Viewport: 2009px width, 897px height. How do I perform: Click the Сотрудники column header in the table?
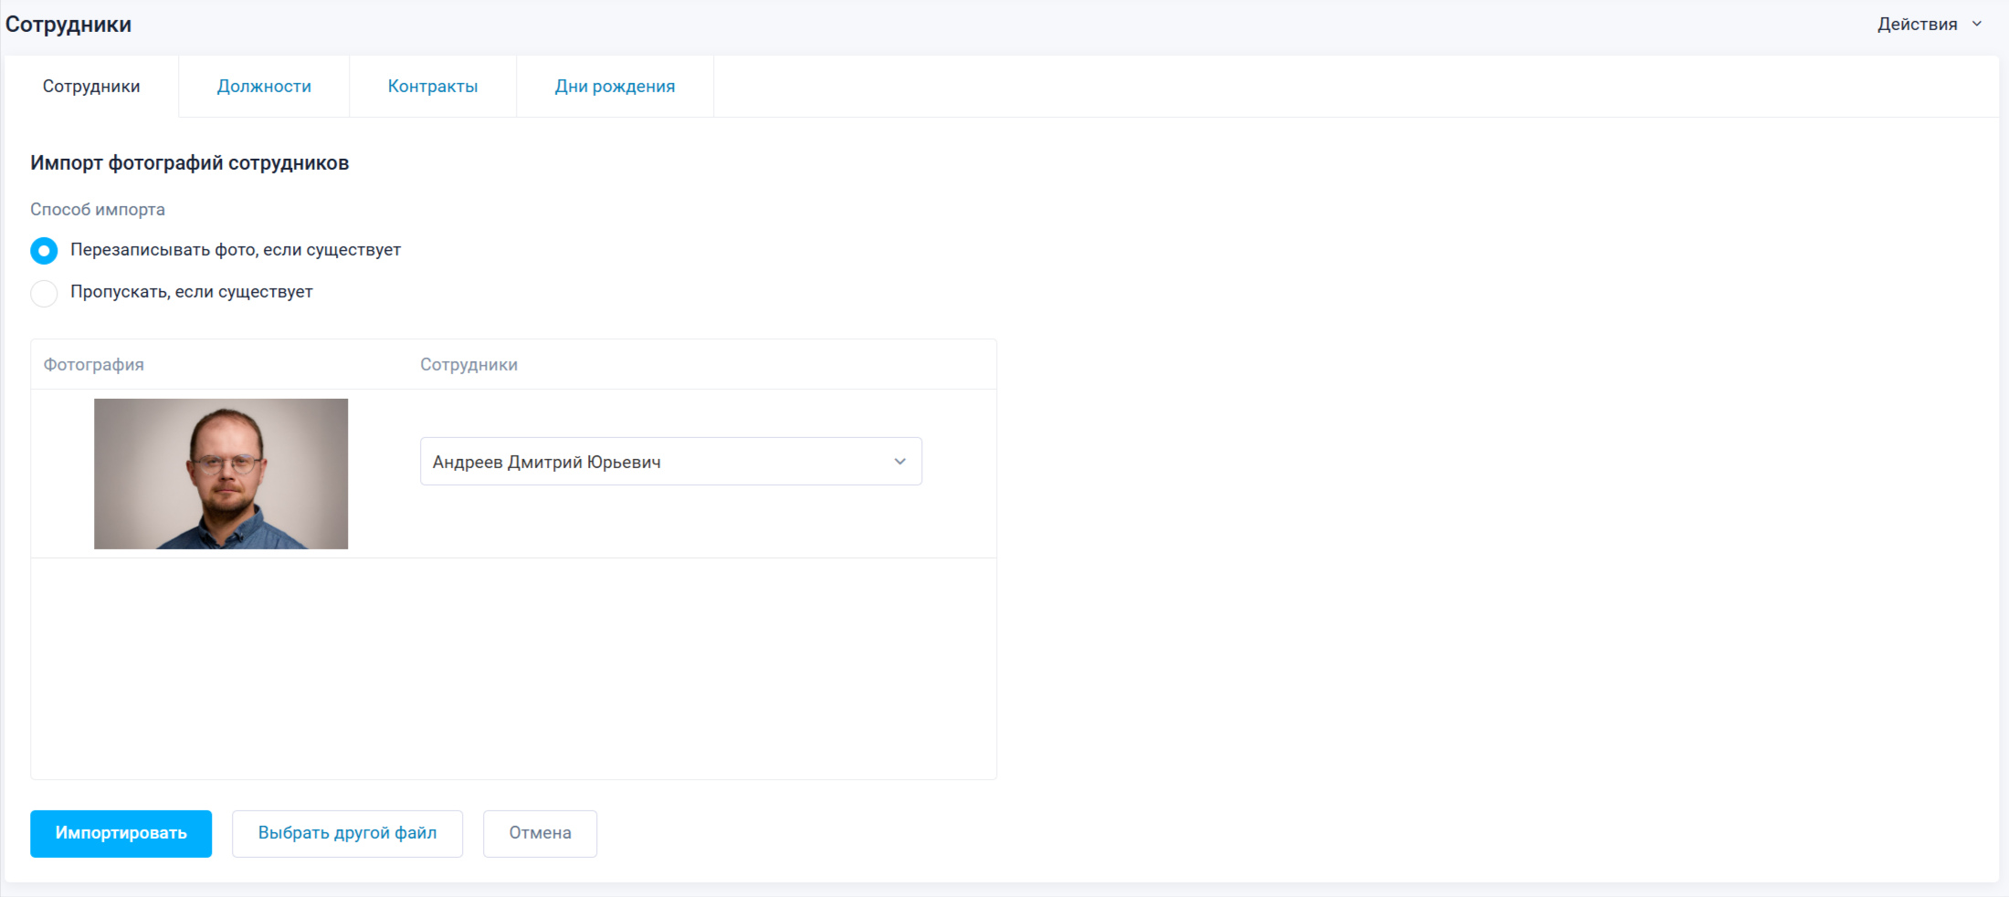pyautogui.click(x=468, y=365)
